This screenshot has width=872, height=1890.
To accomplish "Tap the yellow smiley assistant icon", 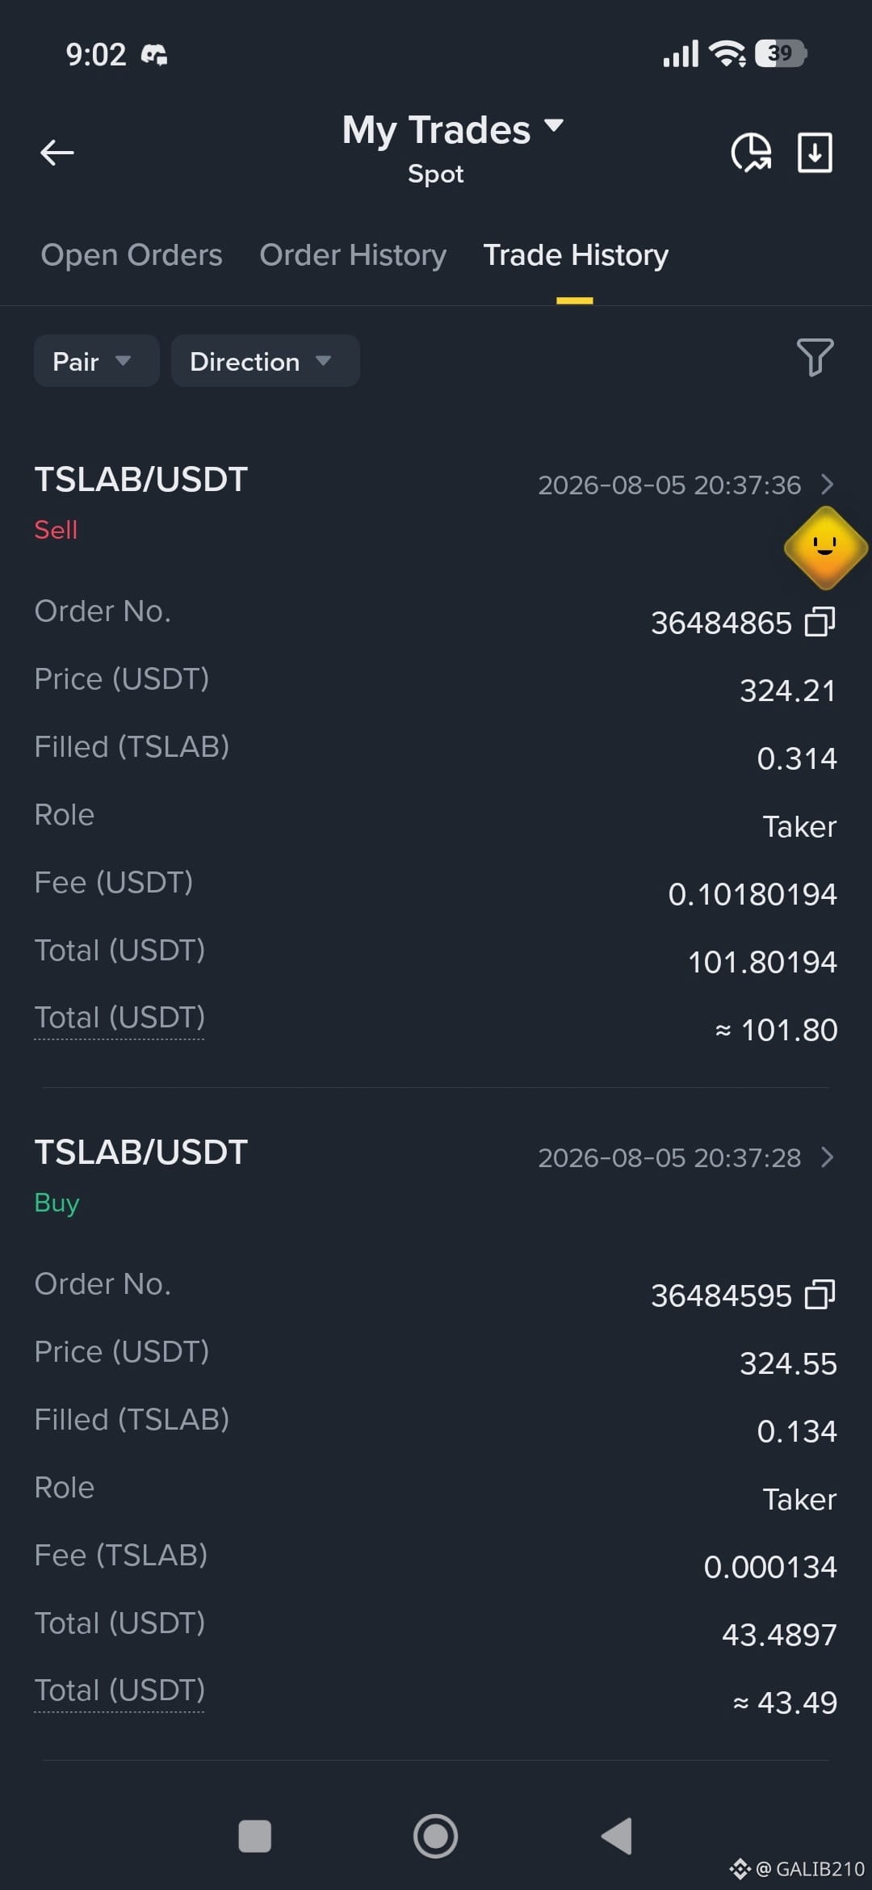I will click(825, 548).
